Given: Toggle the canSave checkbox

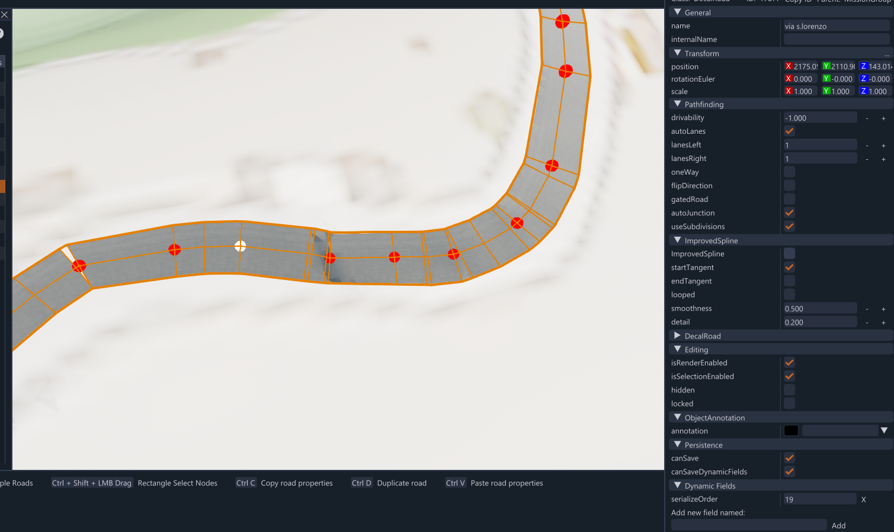Looking at the screenshot, I should pyautogui.click(x=790, y=458).
